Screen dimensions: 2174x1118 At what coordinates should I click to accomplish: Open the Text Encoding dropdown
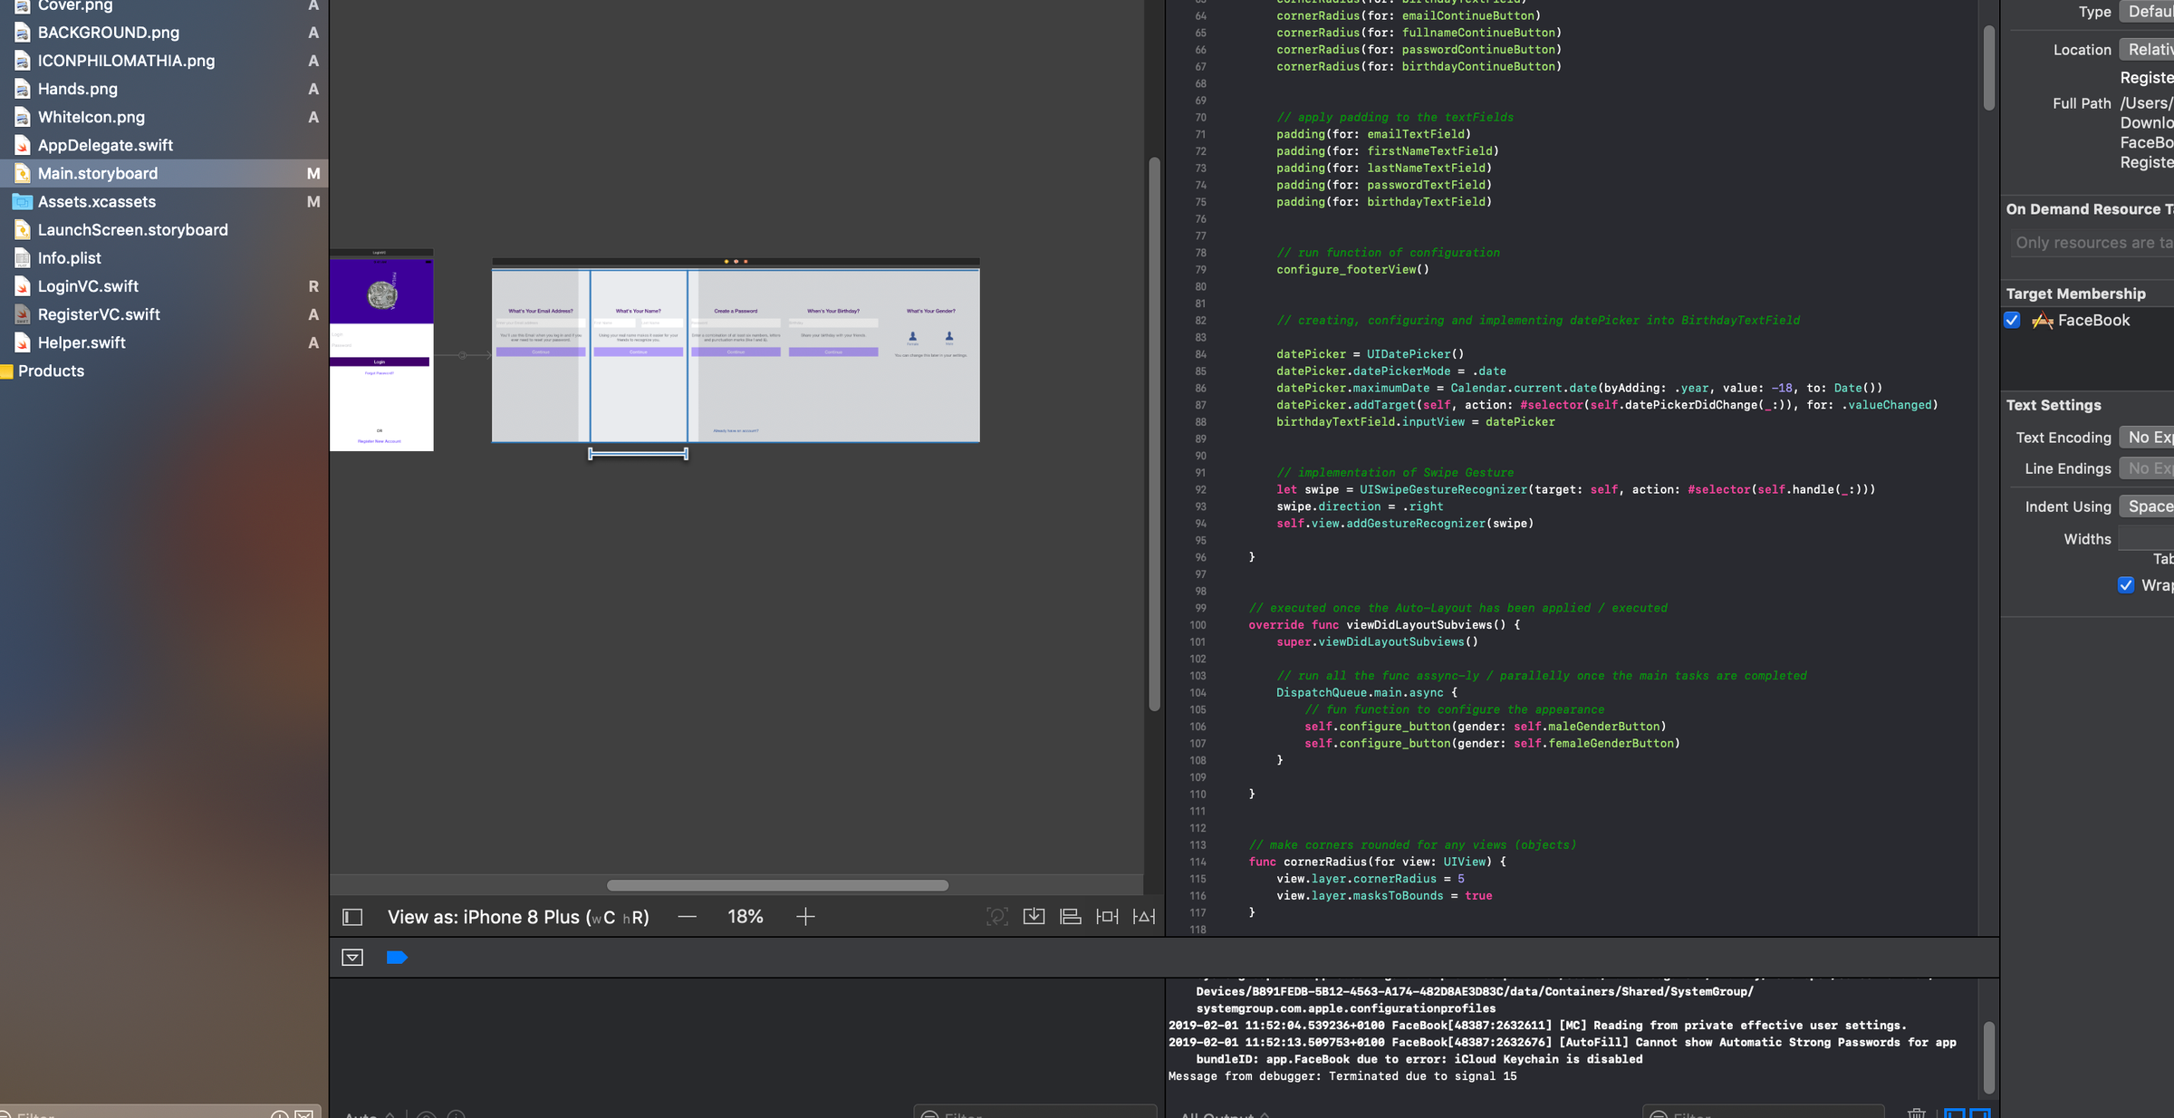tap(2149, 437)
